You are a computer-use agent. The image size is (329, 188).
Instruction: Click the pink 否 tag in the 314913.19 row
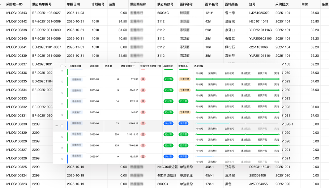point(143,134)
